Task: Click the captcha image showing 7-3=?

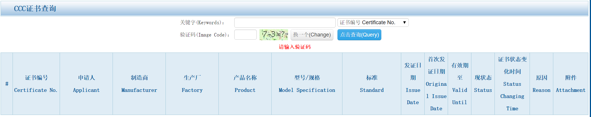Action: [273, 35]
